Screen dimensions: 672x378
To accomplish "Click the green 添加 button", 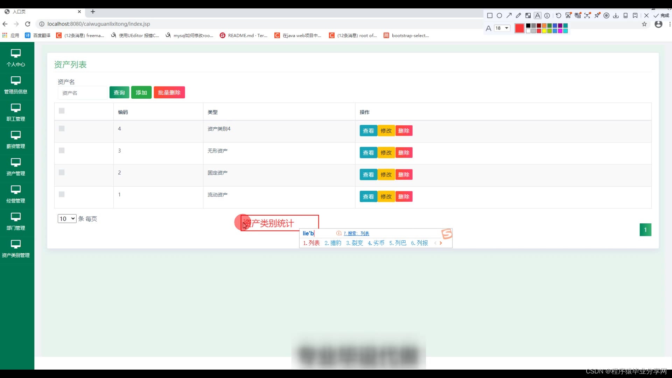I will tap(141, 92).
